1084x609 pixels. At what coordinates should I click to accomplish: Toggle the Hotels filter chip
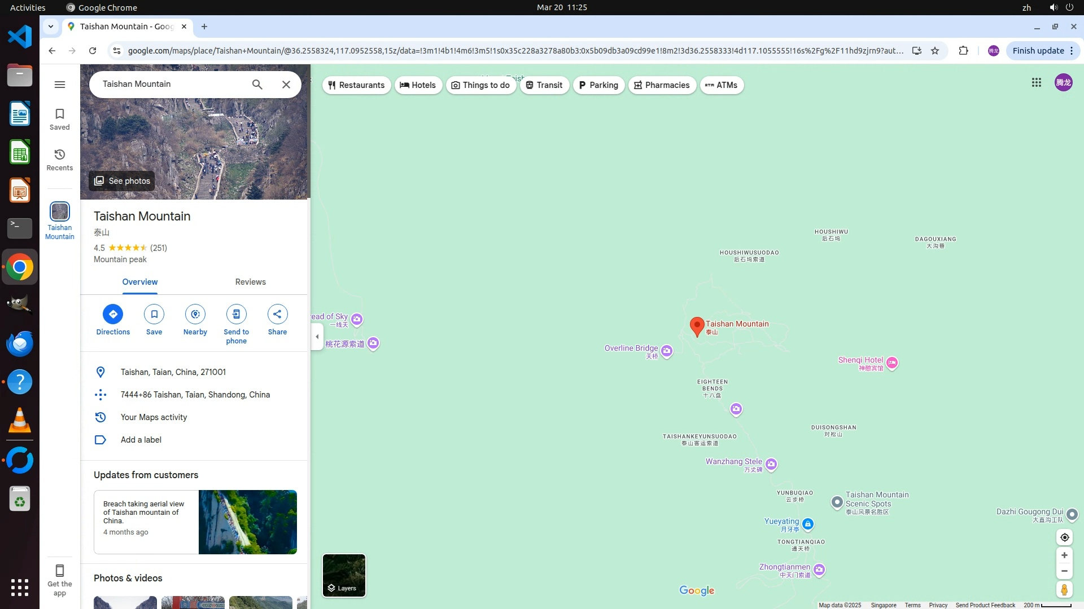[x=418, y=85]
